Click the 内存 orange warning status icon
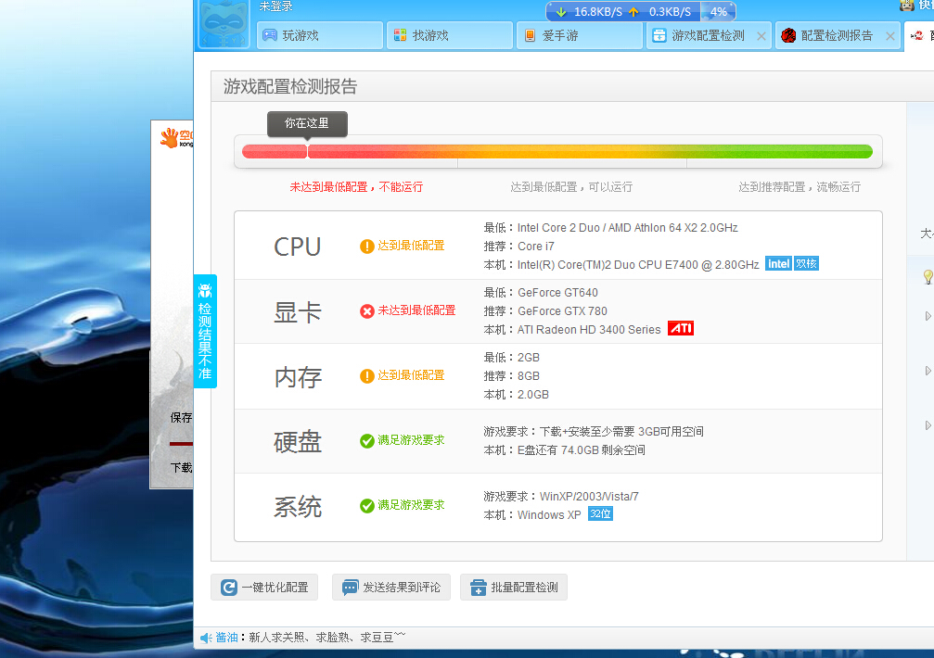The image size is (934, 658). tap(367, 375)
